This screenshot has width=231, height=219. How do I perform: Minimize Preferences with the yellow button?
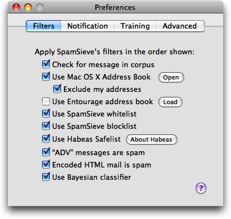pos(28,7)
